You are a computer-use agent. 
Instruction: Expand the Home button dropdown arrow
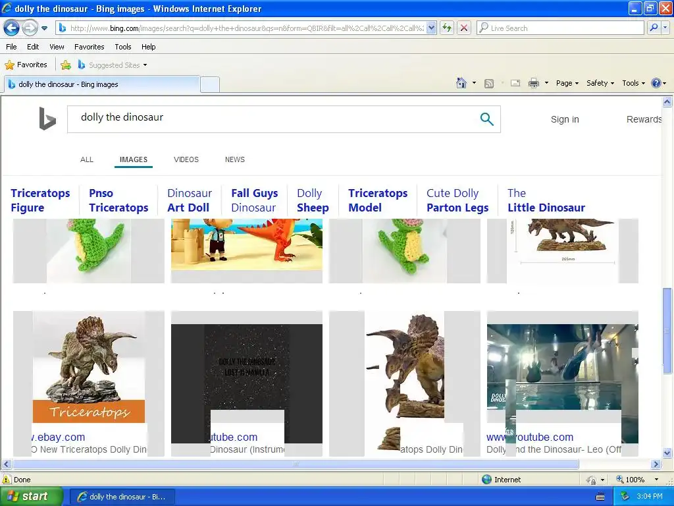(x=474, y=83)
